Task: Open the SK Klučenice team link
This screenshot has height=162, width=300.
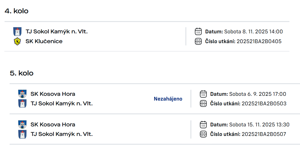Action: (44, 41)
